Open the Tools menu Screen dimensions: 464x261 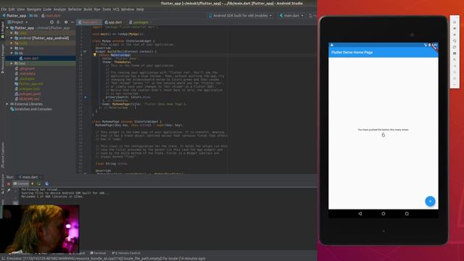(107, 9)
